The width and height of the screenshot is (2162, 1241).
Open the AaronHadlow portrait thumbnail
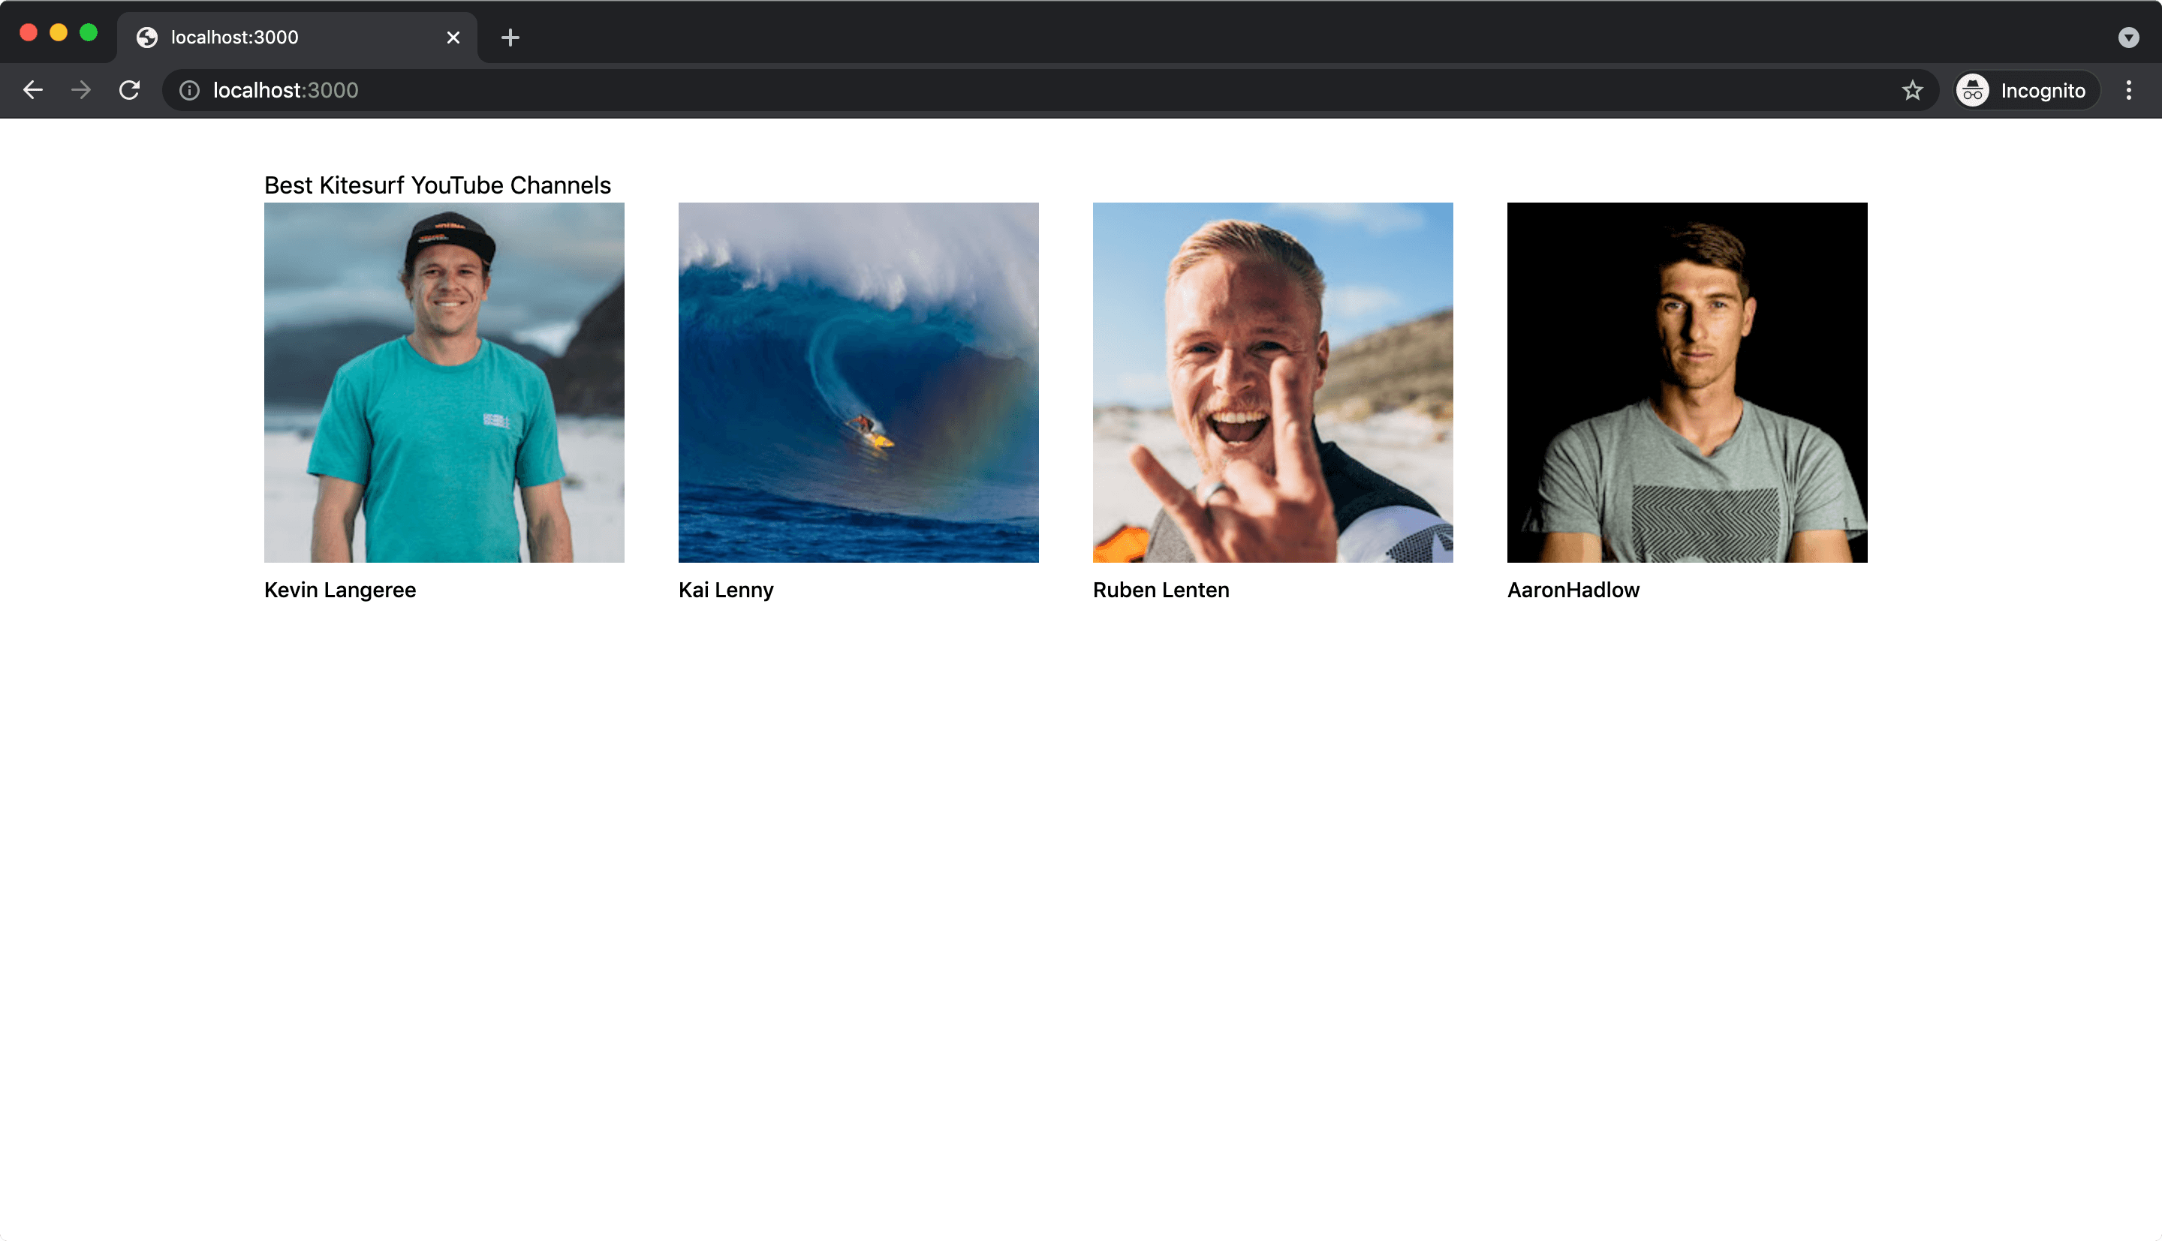point(1687,382)
